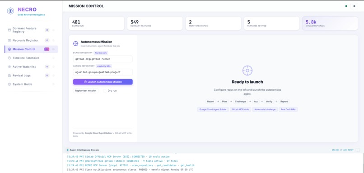Click the 'Autonomous Mission' panel title
This screenshot has height=173, width=364.
click(x=96, y=42)
